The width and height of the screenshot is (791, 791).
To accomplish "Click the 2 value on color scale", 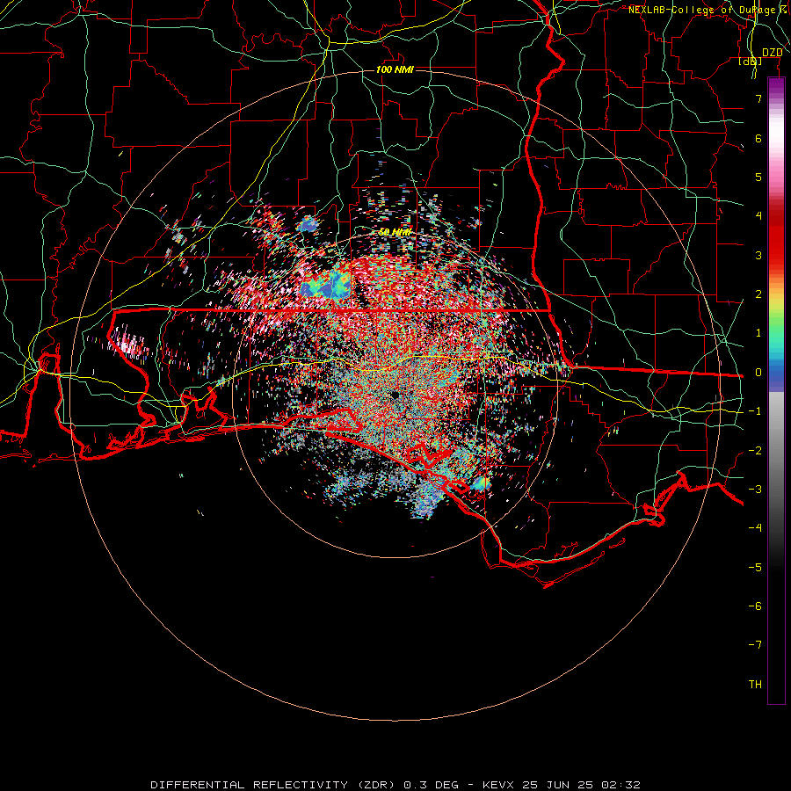I will point(758,294).
